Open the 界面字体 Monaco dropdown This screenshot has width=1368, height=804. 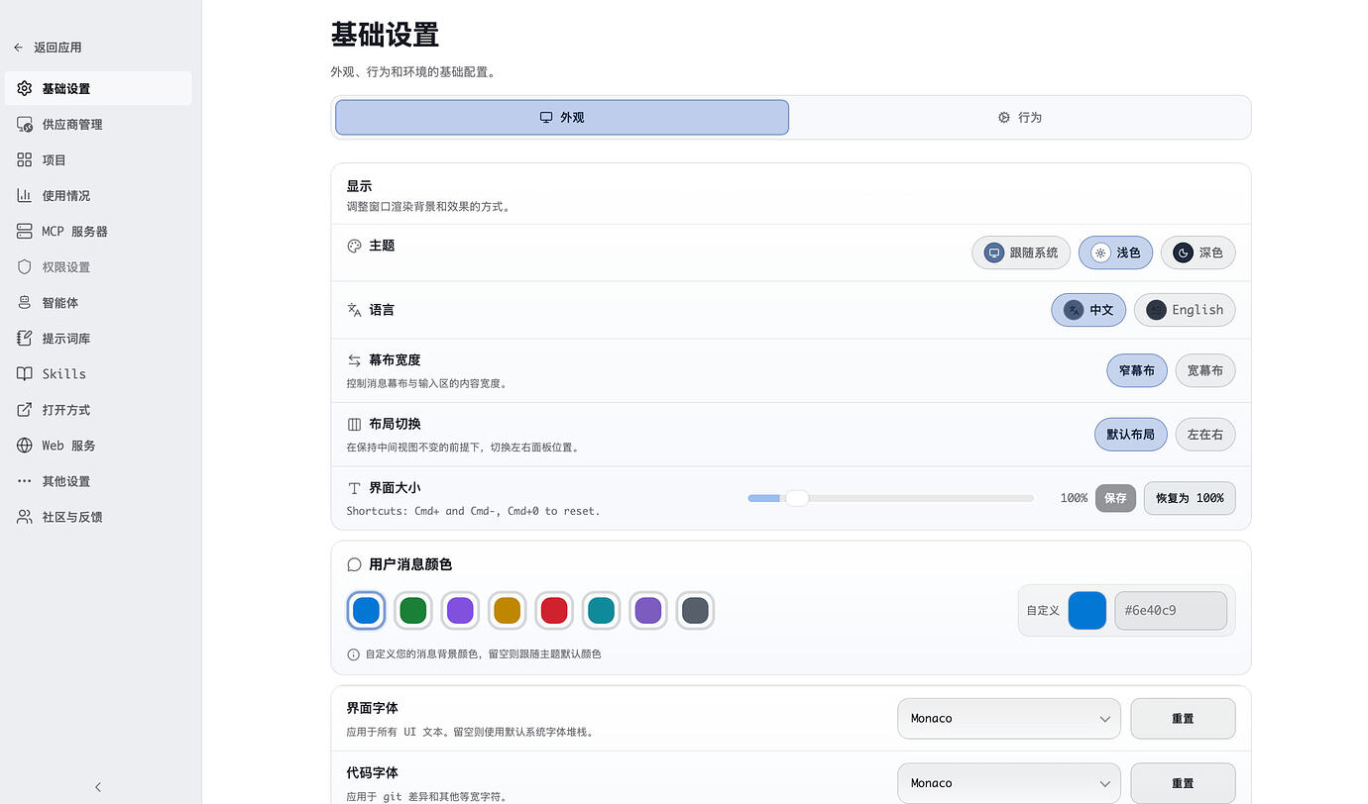click(1009, 719)
